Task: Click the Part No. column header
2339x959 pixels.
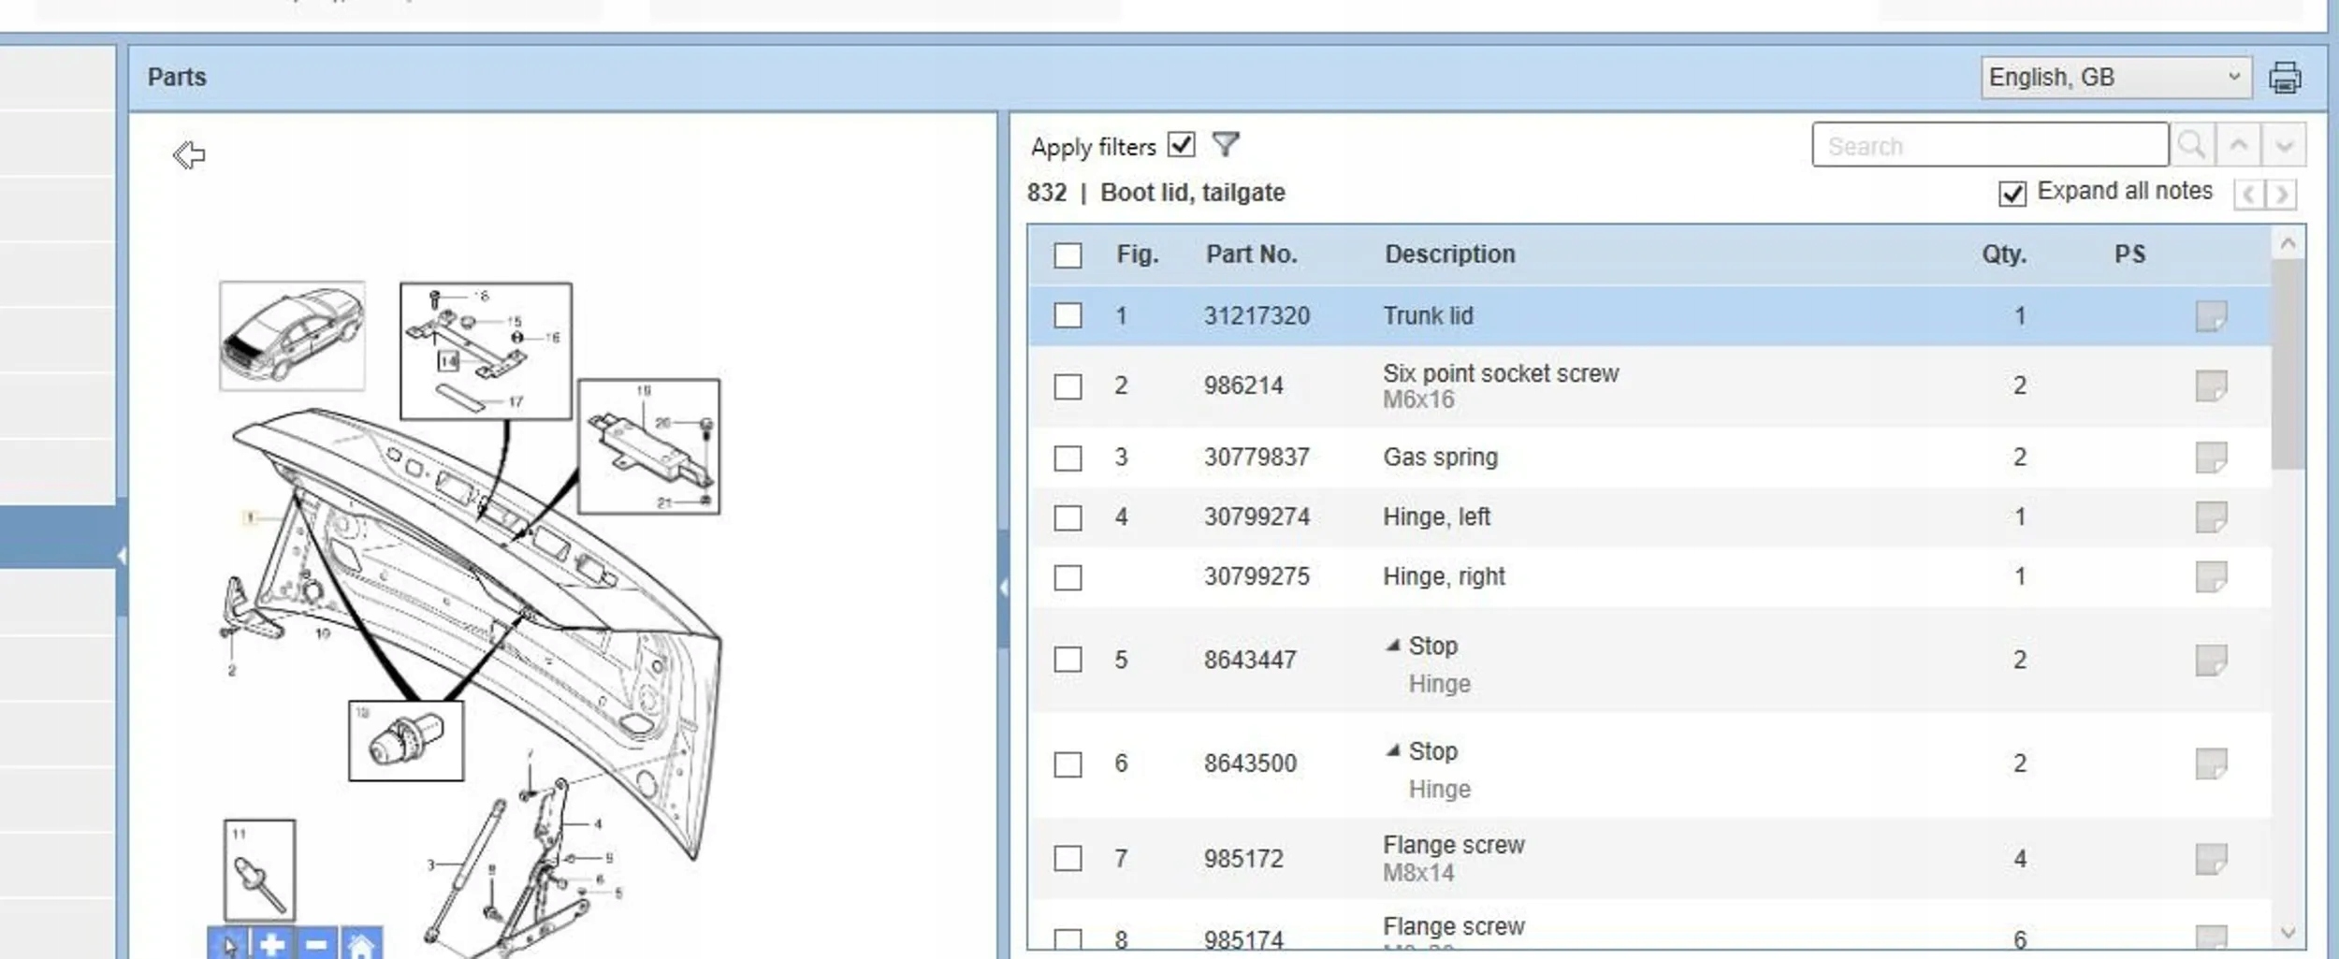Action: [x=1251, y=254]
